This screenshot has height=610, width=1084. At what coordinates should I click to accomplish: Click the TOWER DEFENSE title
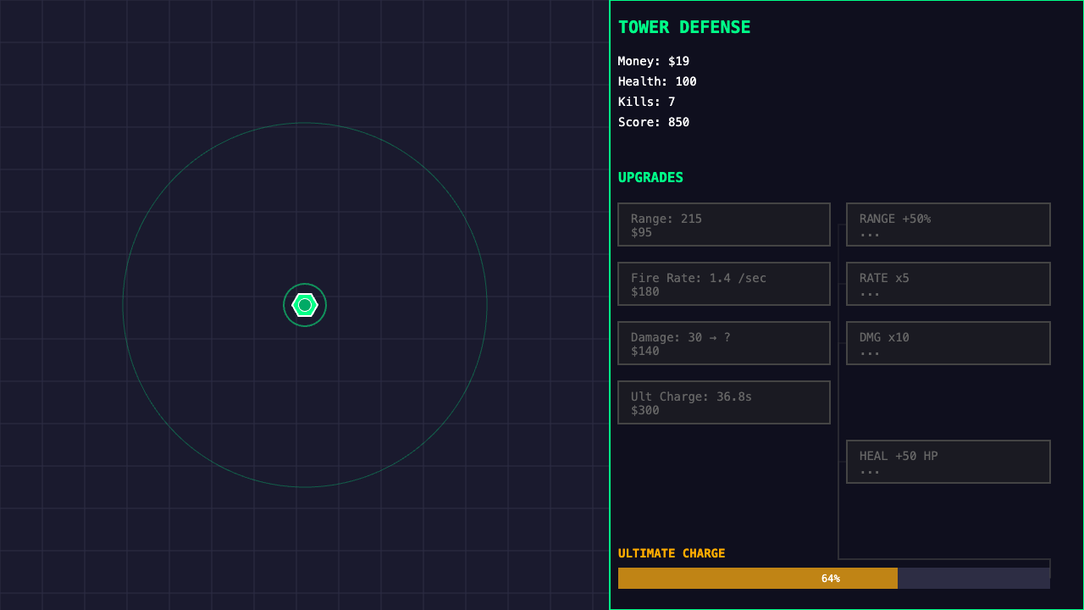683,26
